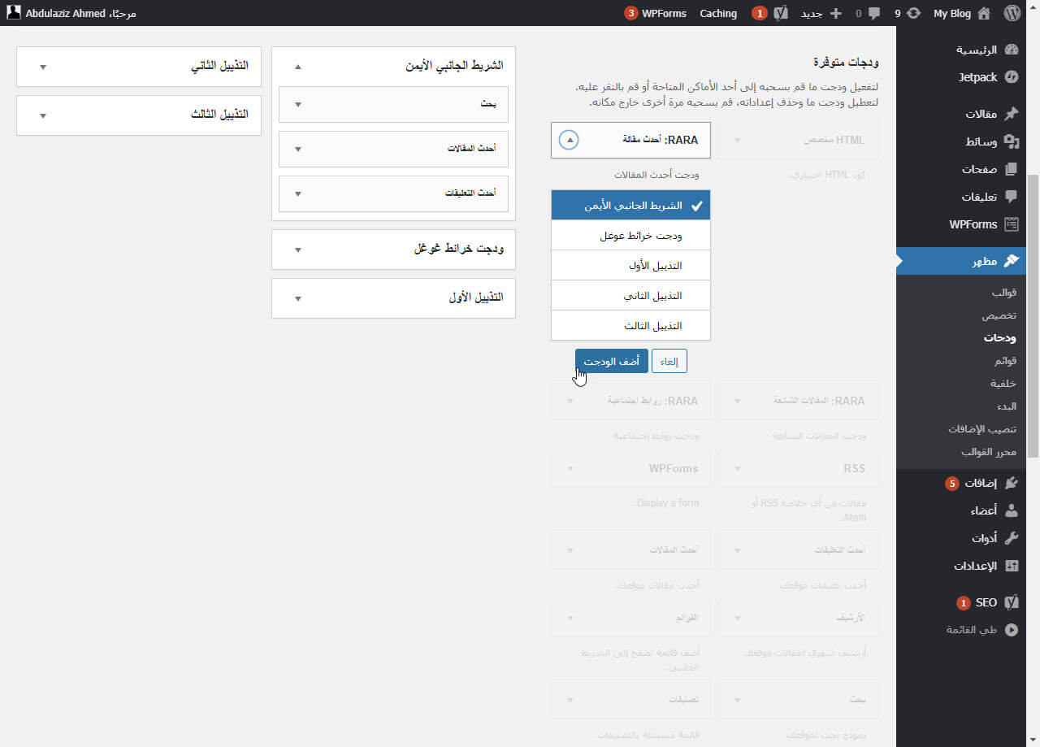The height and width of the screenshot is (747, 1040).
Task: Expand the أحدث المقالات widget in sidebar area
Action: coord(297,149)
